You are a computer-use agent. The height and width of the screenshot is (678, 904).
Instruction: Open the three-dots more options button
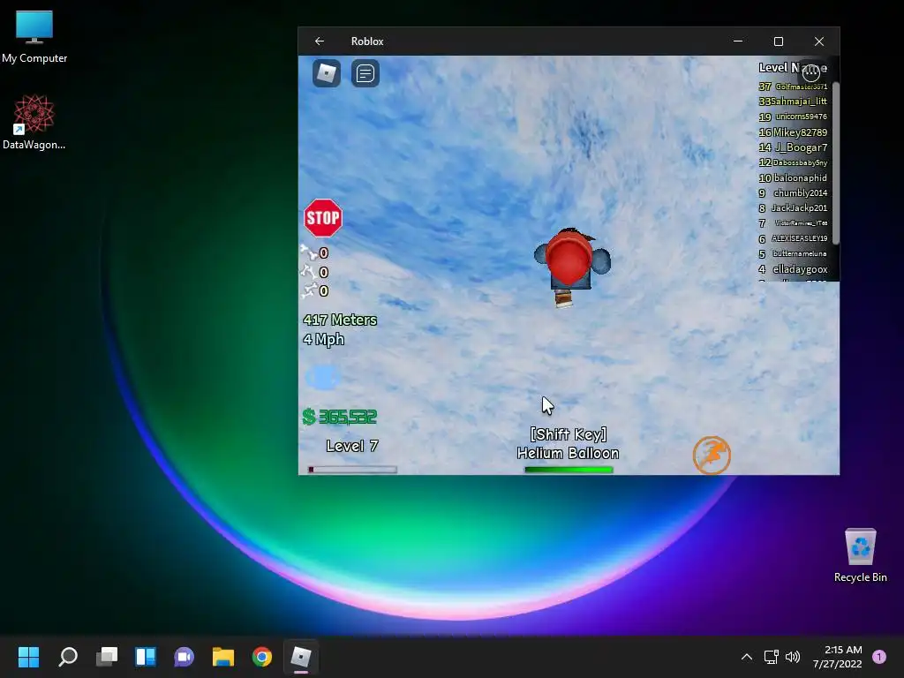811,72
